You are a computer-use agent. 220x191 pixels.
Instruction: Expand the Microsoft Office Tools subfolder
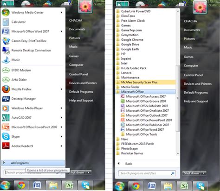[x=139, y=134]
